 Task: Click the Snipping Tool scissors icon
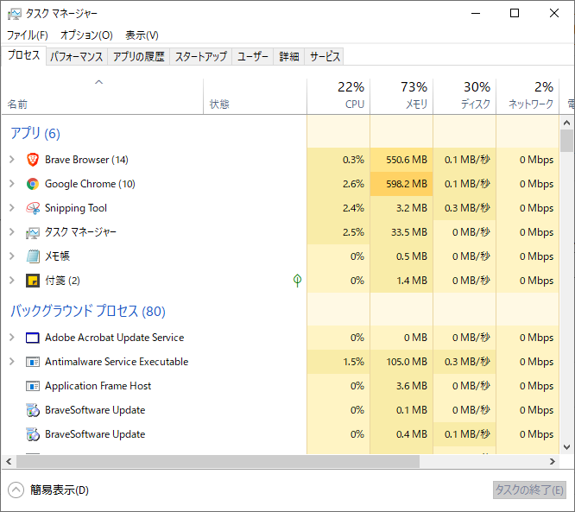pyautogui.click(x=33, y=208)
